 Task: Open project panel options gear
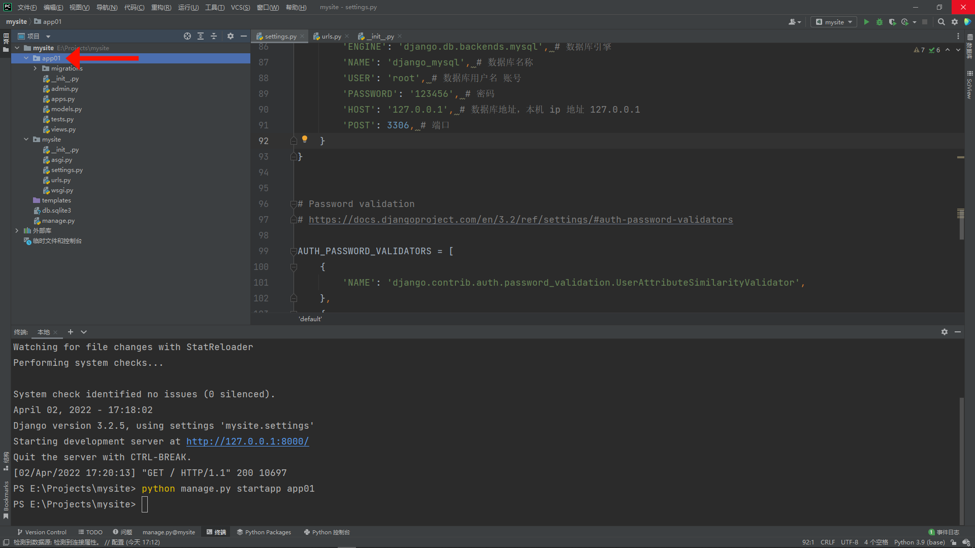tap(231, 36)
